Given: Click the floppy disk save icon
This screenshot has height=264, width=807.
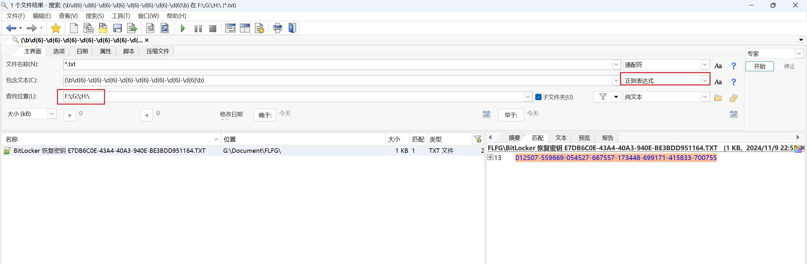Looking at the screenshot, I should point(118,28).
